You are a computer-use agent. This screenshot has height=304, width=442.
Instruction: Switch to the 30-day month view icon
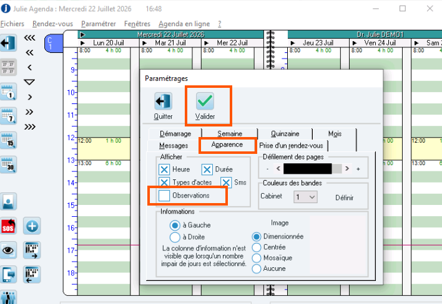pos(8,164)
